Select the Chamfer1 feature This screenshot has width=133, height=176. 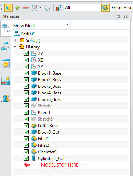click(x=47, y=152)
